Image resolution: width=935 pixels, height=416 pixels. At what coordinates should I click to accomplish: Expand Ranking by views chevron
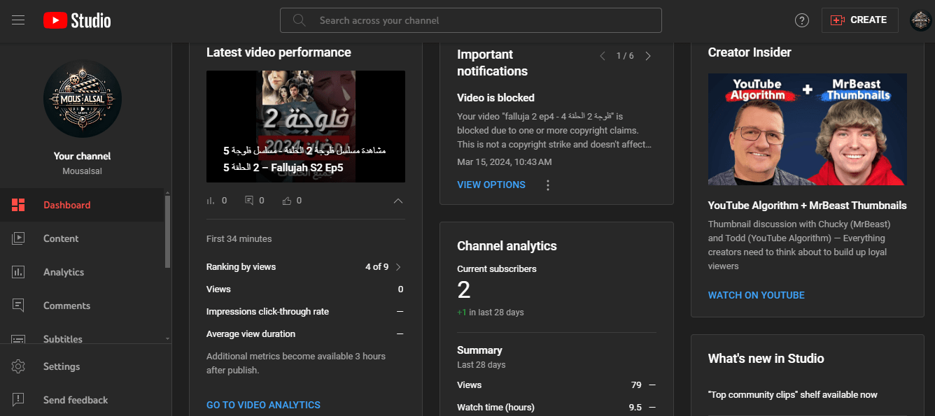tap(398, 267)
